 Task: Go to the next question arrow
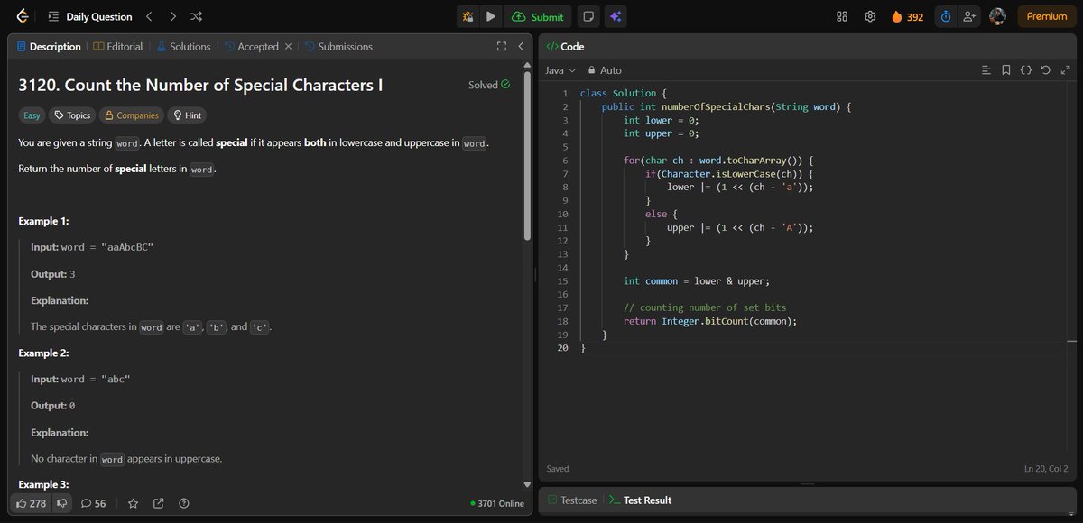click(x=172, y=16)
